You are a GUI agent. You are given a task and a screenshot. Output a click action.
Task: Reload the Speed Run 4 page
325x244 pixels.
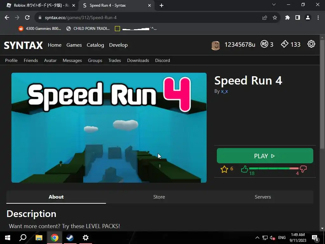(x=27, y=18)
